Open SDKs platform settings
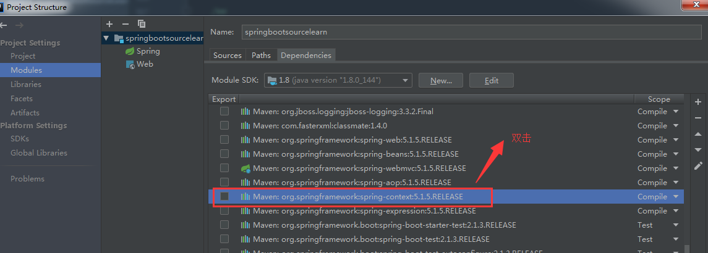The height and width of the screenshot is (253, 708). pos(20,138)
